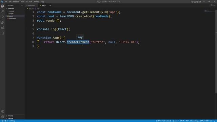217x122 pixels.
Task: Open the Help menu
Action: coord(42,2)
